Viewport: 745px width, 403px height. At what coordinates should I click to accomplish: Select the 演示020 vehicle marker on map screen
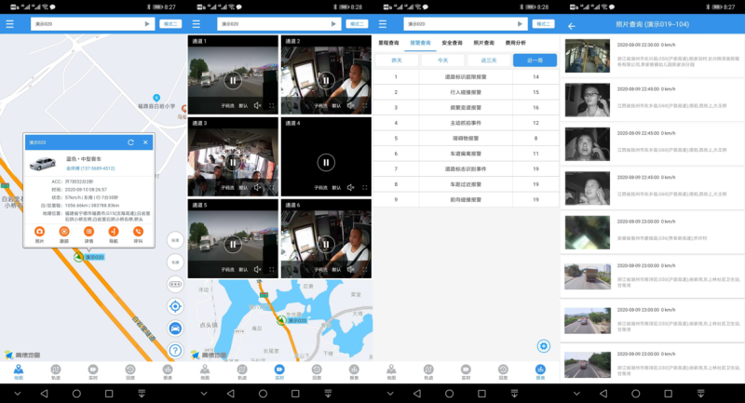79,257
